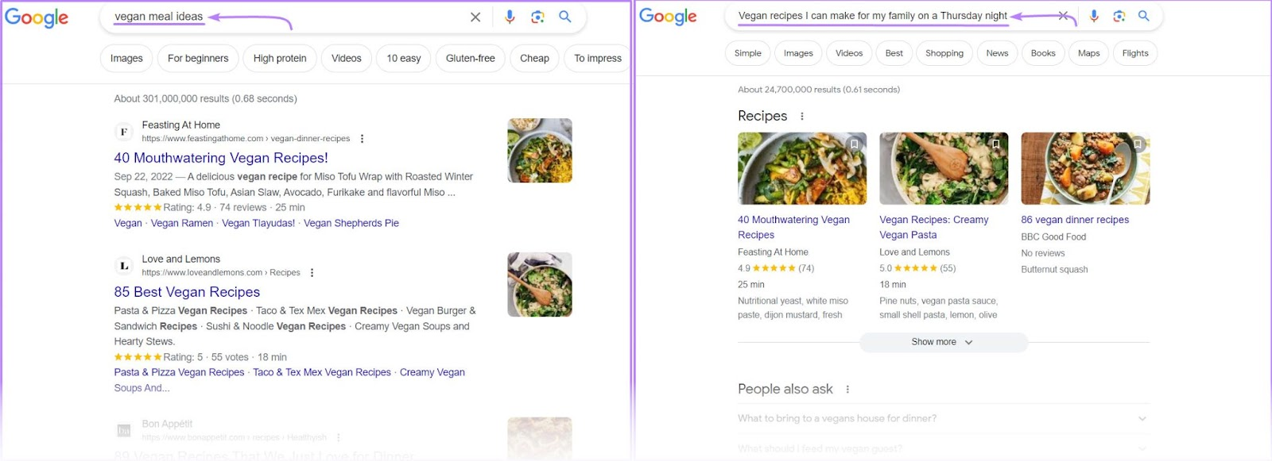Open Google Lens camera search on the left page
This screenshot has width=1272, height=461.
coord(537,16)
